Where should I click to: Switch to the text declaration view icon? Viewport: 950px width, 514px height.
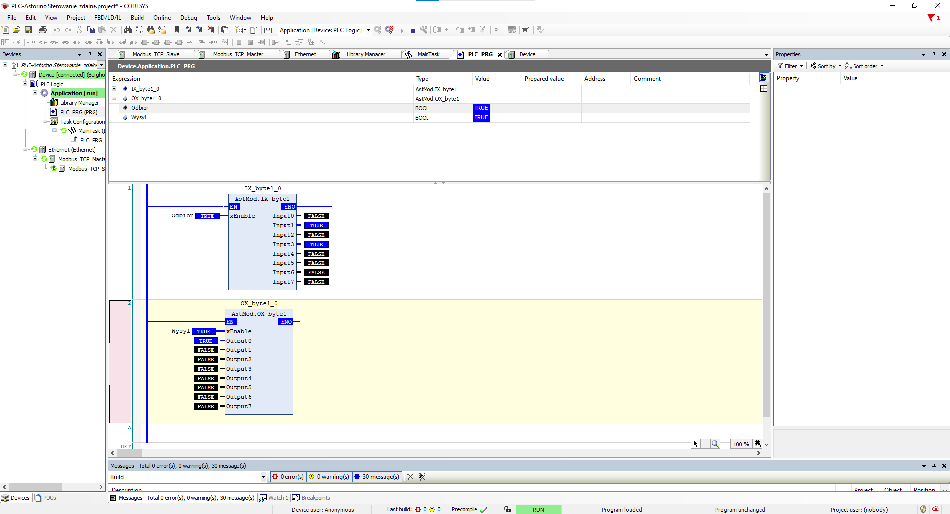764,78
